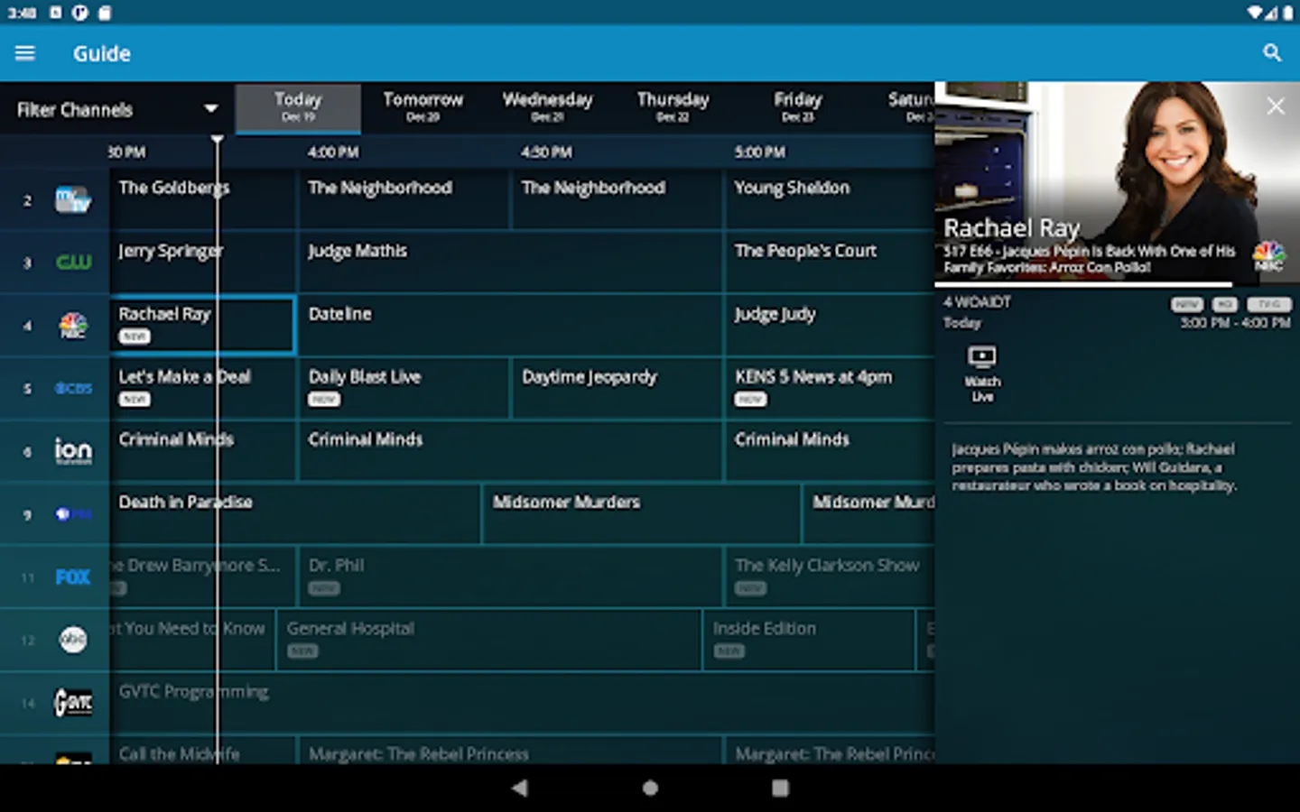Select the highlighted Rachael Ray listing
The image size is (1300, 812).
pos(202,325)
